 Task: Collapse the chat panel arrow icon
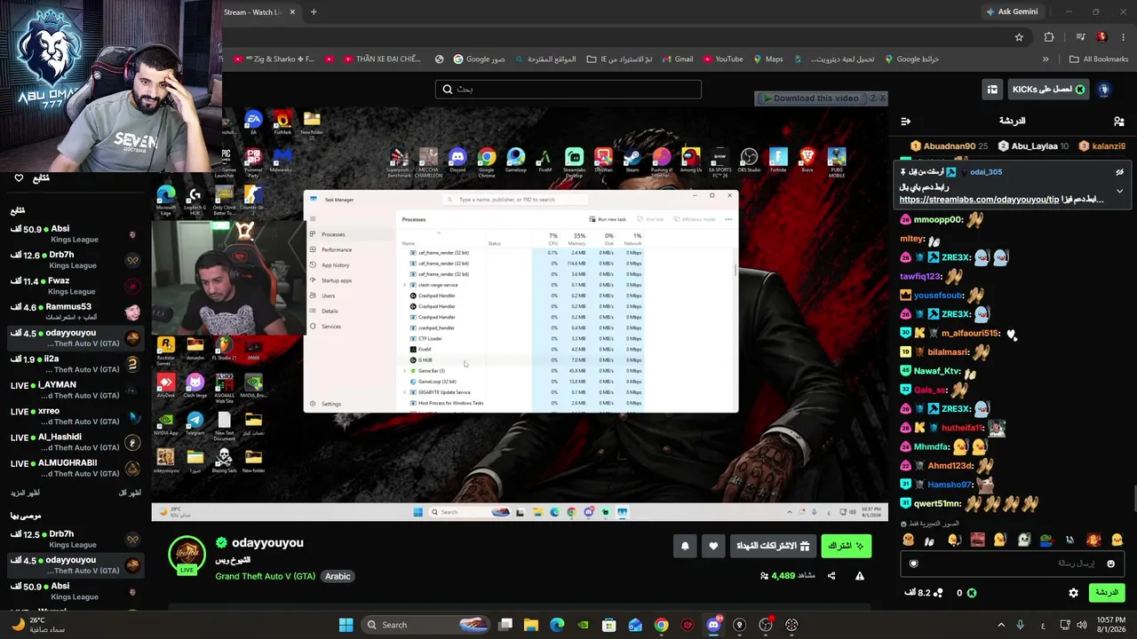(x=905, y=121)
